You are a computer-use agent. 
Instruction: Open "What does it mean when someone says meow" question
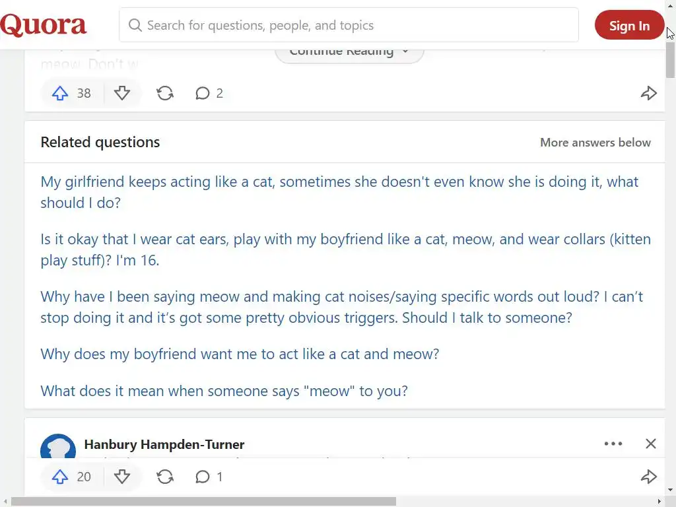(224, 391)
